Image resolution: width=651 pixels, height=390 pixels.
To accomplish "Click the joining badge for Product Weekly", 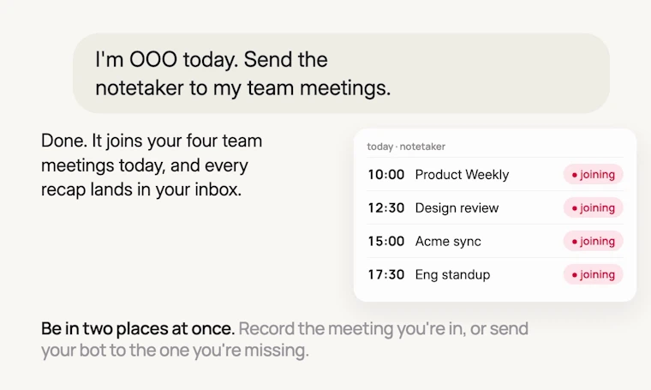I will (593, 175).
